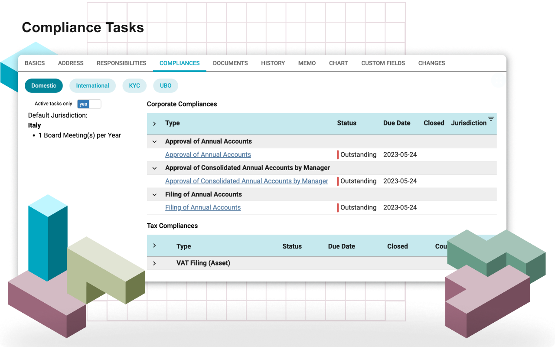Expand the Corporate Compliances Type header chevron
555x347 pixels.
coord(154,123)
